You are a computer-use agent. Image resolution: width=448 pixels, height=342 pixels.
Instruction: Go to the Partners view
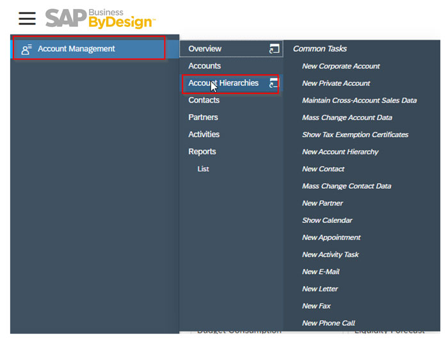coord(203,117)
